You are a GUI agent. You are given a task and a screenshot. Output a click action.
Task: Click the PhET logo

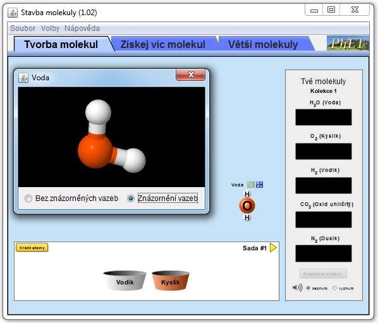pos(348,44)
